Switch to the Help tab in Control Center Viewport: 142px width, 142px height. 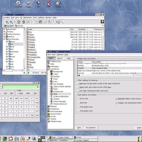69,58
